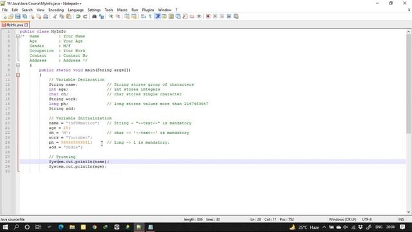The height and width of the screenshot is (232, 412).
Task: Collapse the class body fold at line 8
Action: pos(18,65)
